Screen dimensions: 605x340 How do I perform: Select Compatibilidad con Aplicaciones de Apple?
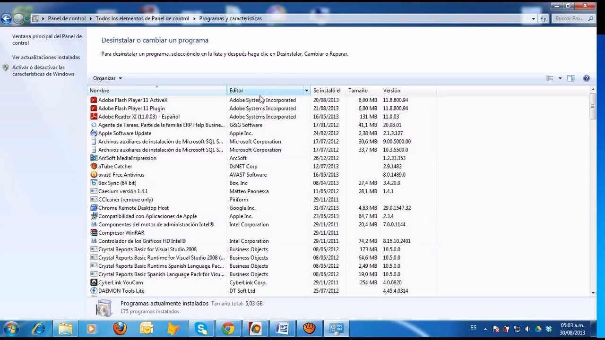pos(147,216)
